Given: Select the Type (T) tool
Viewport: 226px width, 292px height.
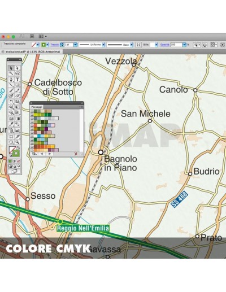Looking at the screenshot, I should (x=18, y=79).
